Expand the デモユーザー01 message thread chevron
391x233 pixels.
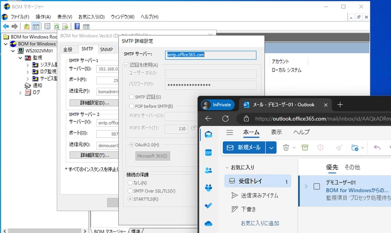tap(306, 186)
